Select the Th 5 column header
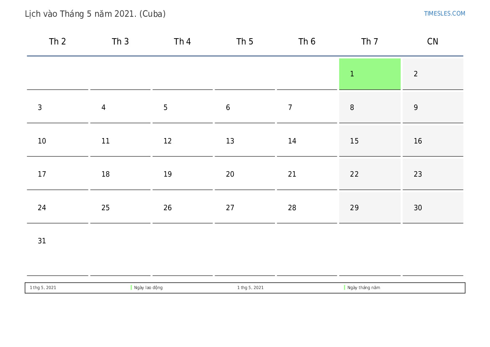The width and height of the screenshot is (490, 347). coord(245,41)
